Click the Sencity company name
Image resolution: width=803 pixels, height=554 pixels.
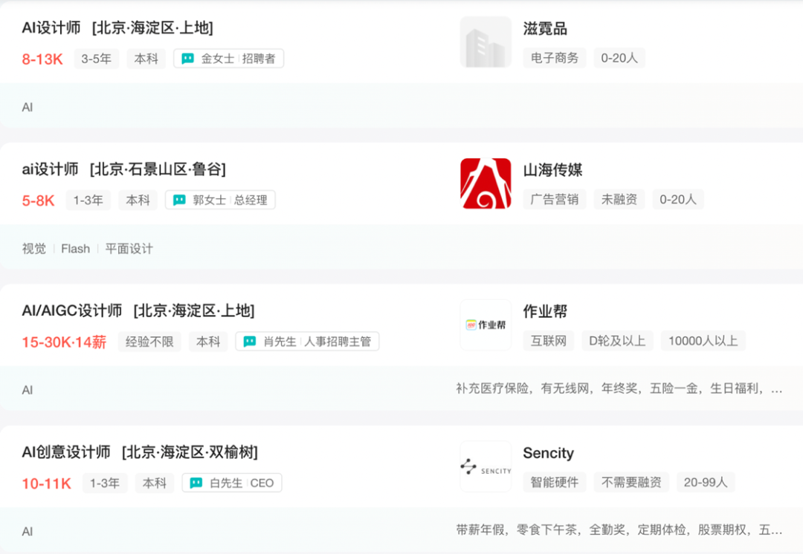click(x=548, y=453)
